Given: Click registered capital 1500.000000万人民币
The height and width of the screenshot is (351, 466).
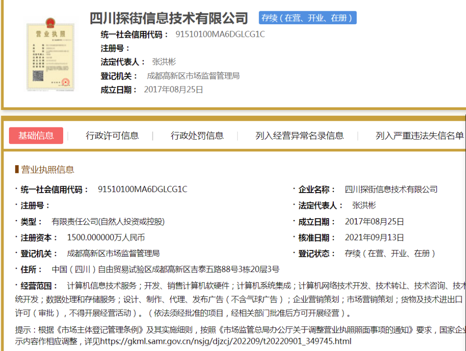Looking at the screenshot, I should tap(106, 237).
